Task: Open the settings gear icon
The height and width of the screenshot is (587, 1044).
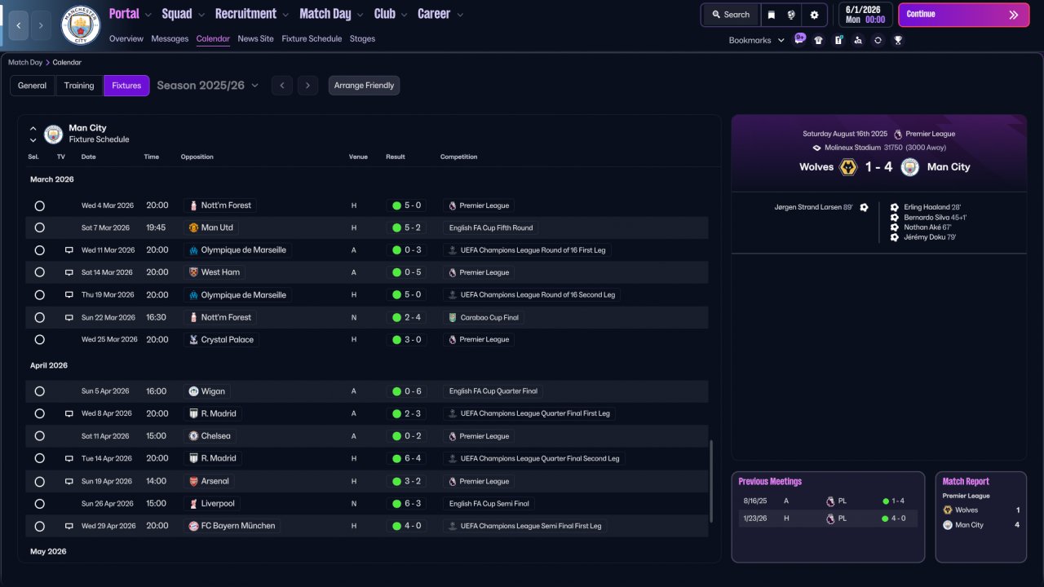Action: coord(814,15)
